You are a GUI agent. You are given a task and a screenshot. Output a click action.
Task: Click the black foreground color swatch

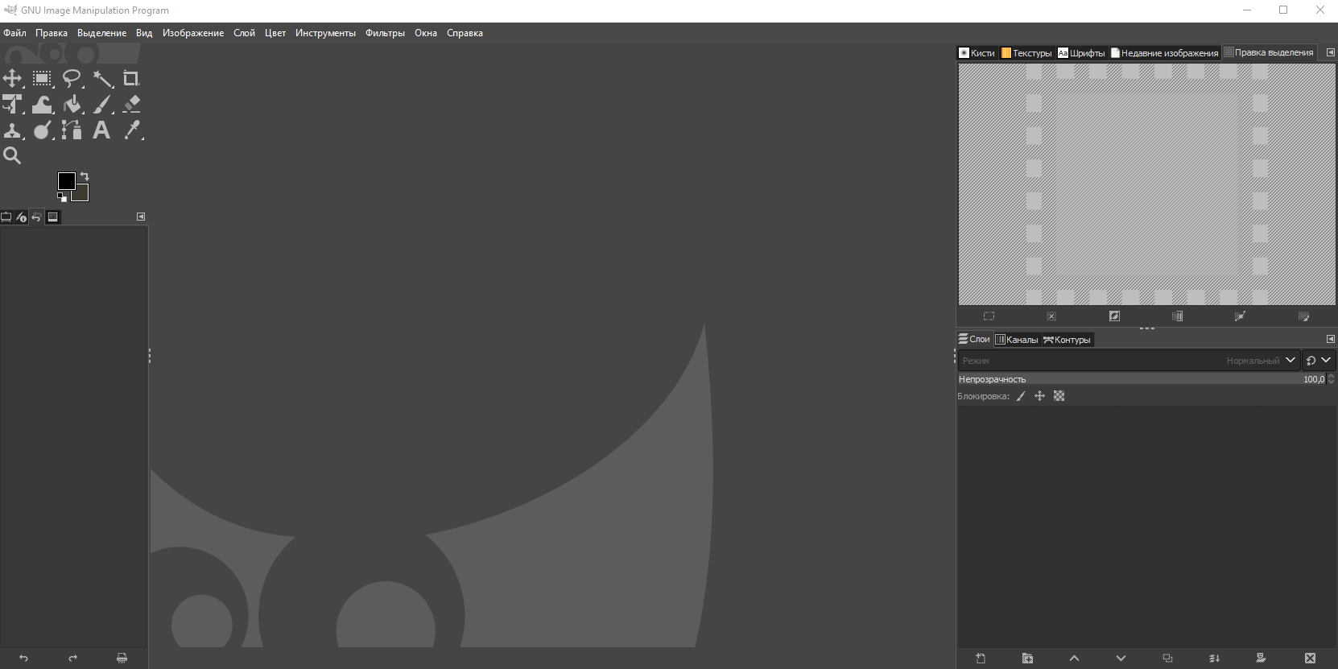[x=66, y=180]
